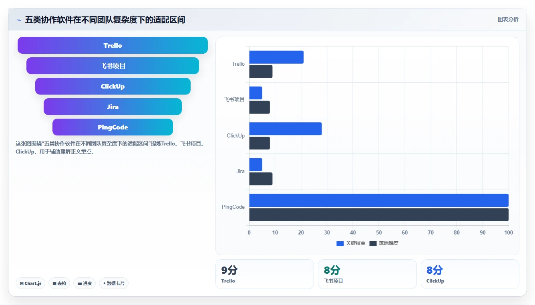Click the 飞书项目 y-axis label
This screenshot has width=535, height=305.
(x=234, y=100)
